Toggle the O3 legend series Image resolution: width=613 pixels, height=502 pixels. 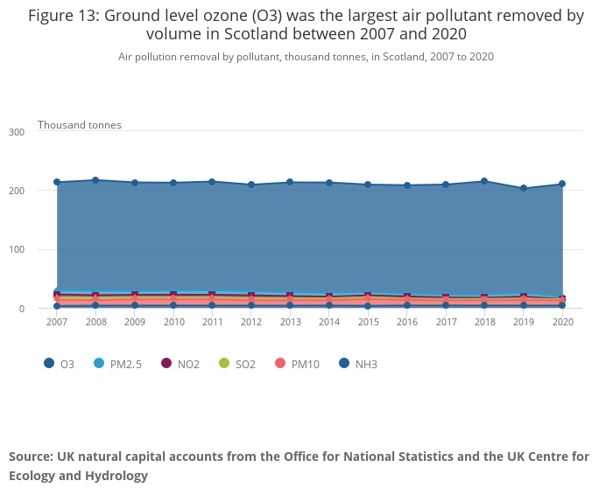(59, 364)
